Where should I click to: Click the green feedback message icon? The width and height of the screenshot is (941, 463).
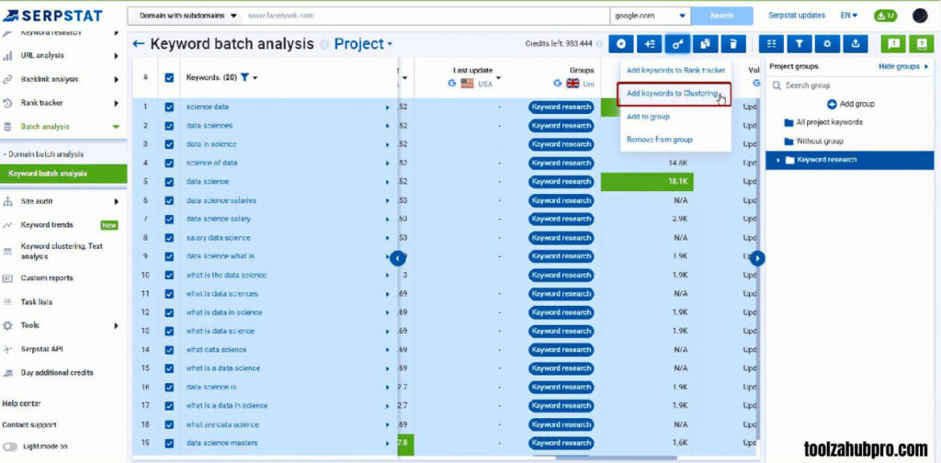[x=893, y=44]
